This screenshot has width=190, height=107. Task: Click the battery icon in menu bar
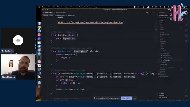tap(156, 7)
